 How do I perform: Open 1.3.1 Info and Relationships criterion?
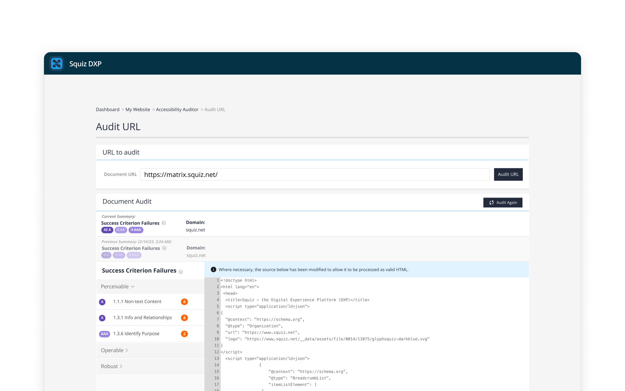tap(150, 318)
